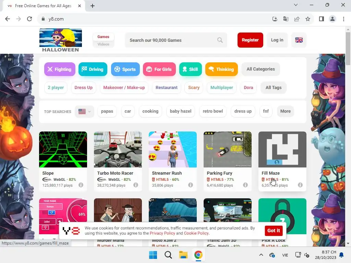Toggle the browser side panel icon
This screenshot has width=351, height=263.
[322, 19]
